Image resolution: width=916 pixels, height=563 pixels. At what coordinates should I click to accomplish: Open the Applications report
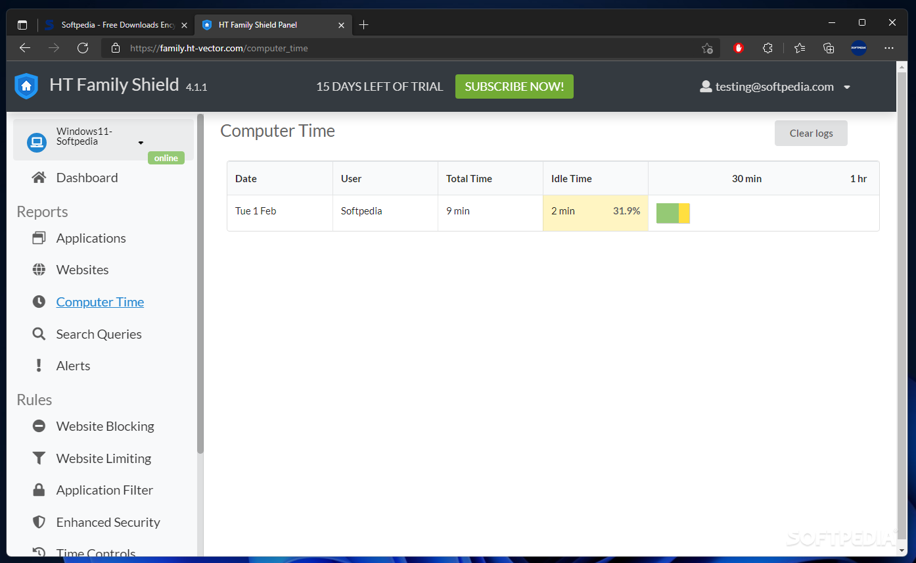pos(91,238)
